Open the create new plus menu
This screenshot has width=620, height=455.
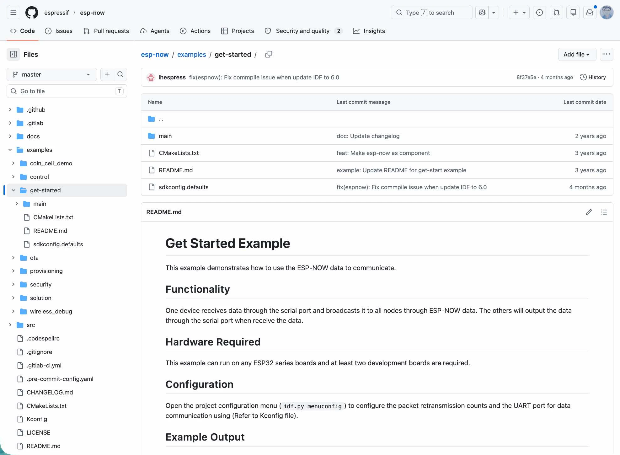519,13
